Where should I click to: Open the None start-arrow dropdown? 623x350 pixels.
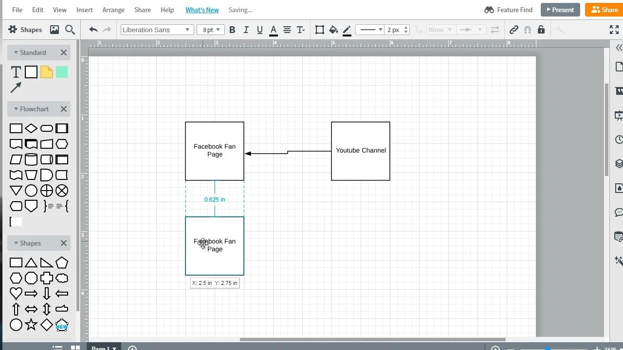click(x=440, y=30)
